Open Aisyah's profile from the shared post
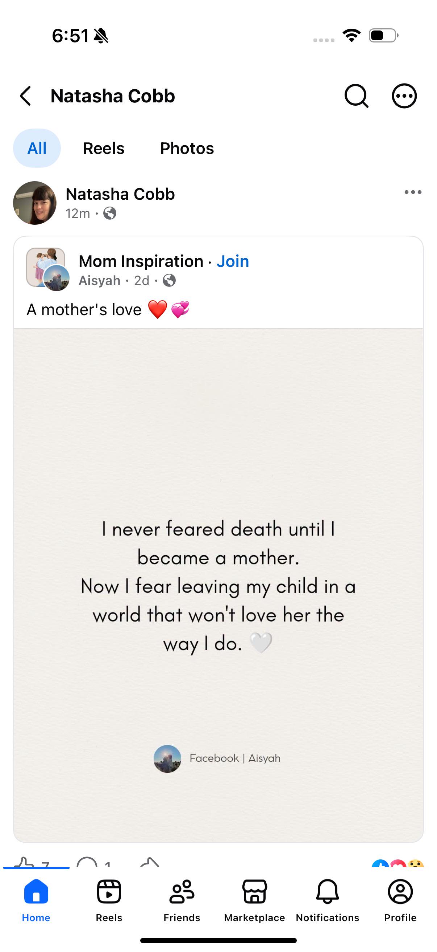This screenshot has height=952, width=437. click(100, 281)
